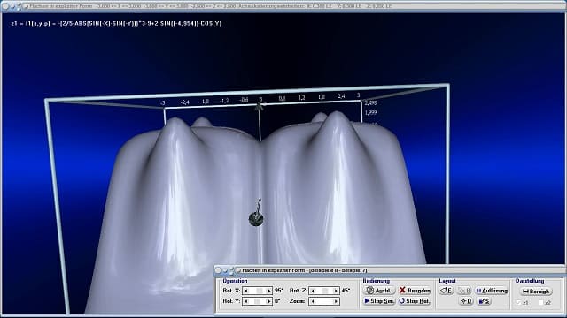Click the axis label 2,498

pyautogui.click(x=370, y=102)
